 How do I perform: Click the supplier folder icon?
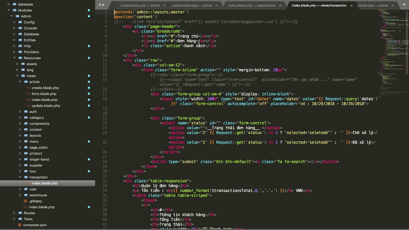point(26,165)
